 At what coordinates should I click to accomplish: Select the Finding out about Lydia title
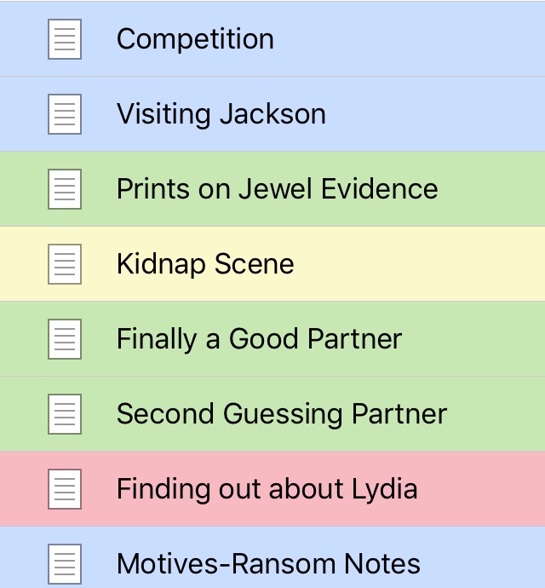pos(267,489)
